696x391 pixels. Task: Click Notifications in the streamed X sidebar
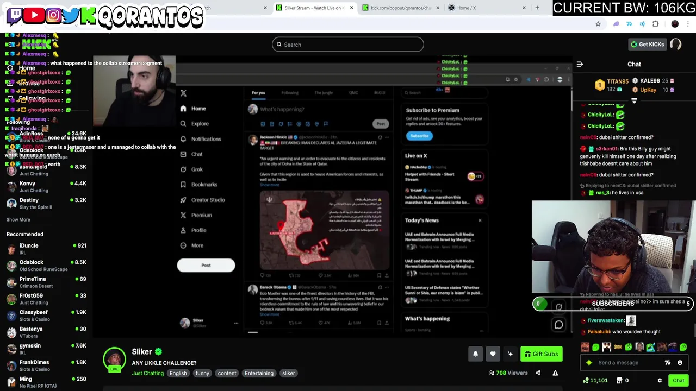[x=206, y=139]
